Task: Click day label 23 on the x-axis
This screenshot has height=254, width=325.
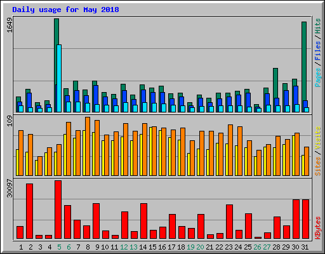Action: (229, 247)
